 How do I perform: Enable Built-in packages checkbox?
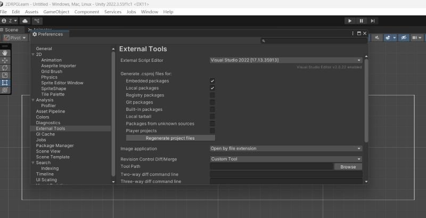point(212,109)
